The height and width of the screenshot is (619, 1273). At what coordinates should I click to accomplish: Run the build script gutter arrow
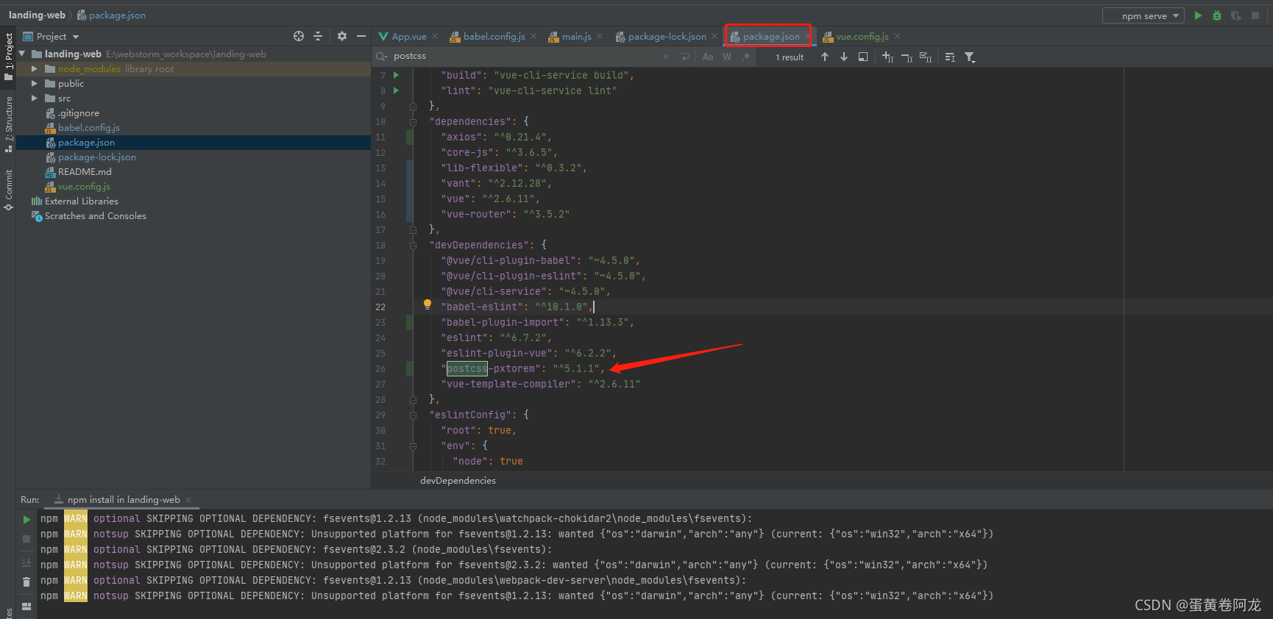[x=396, y=75]
